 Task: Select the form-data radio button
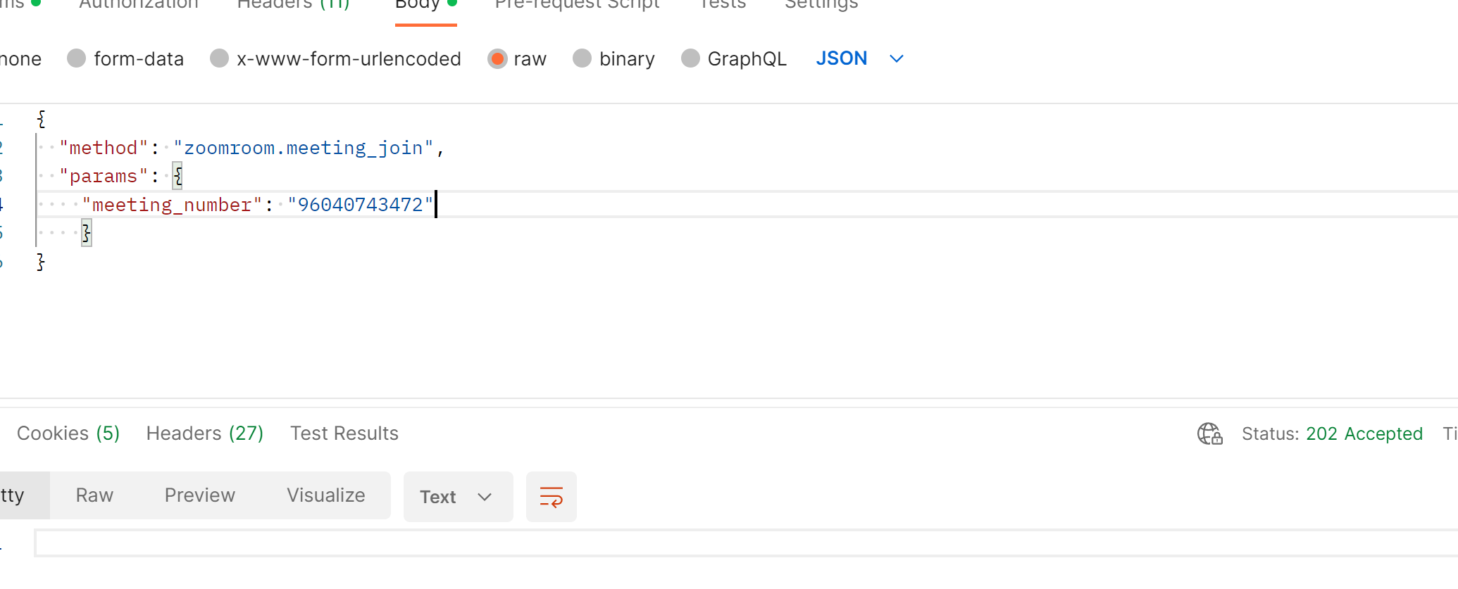coord(76,58)
